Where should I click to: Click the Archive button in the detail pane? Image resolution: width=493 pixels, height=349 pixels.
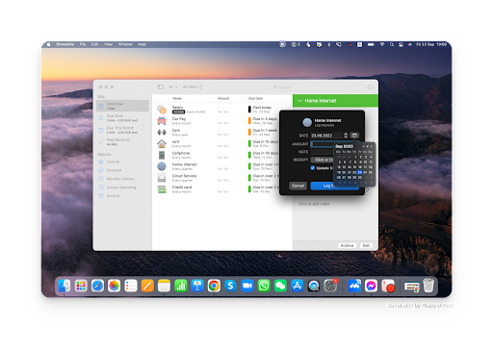coord(347,245)
